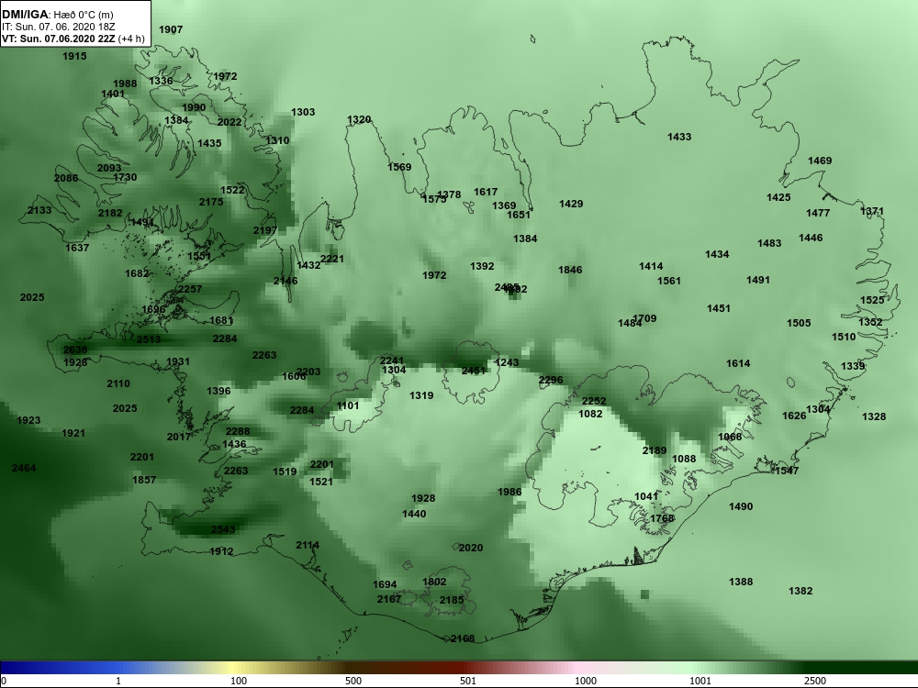The height and width of the screenshot is (688, 918).
Task: Select the 1469 map label
Action: pos(820,161)
